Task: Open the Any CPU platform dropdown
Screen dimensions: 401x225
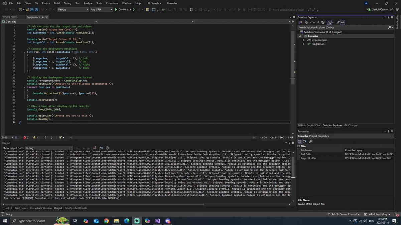Action: (x=102, y=10)
